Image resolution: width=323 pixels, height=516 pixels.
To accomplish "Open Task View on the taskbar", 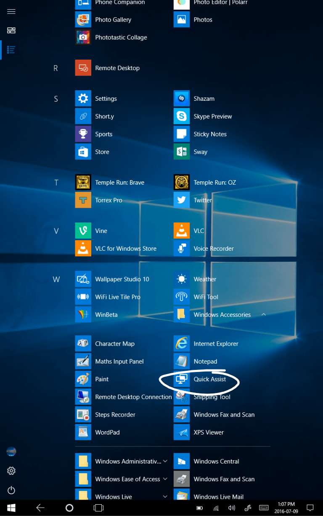I will tap(98, 508).
